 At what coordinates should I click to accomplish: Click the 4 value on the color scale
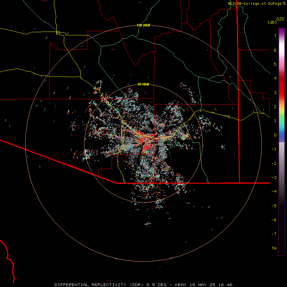(275, 78)
